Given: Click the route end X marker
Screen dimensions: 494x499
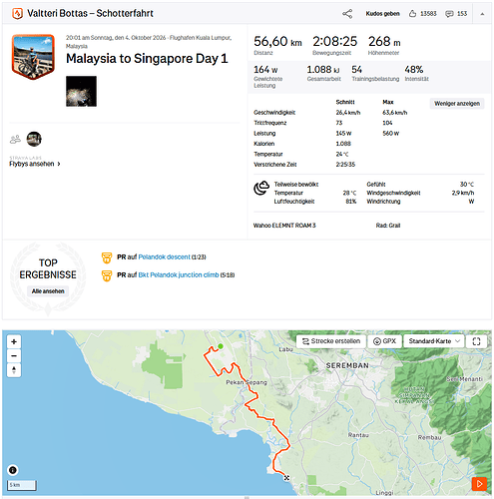Looking at the screenshot, I should 286,478.
